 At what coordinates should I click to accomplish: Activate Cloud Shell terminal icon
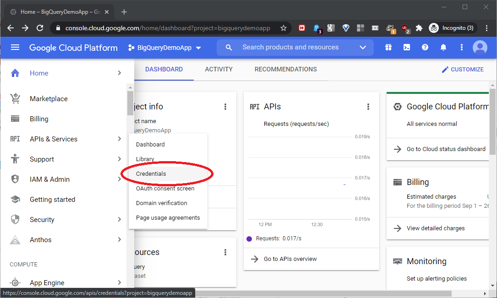(x=407, y=48)
